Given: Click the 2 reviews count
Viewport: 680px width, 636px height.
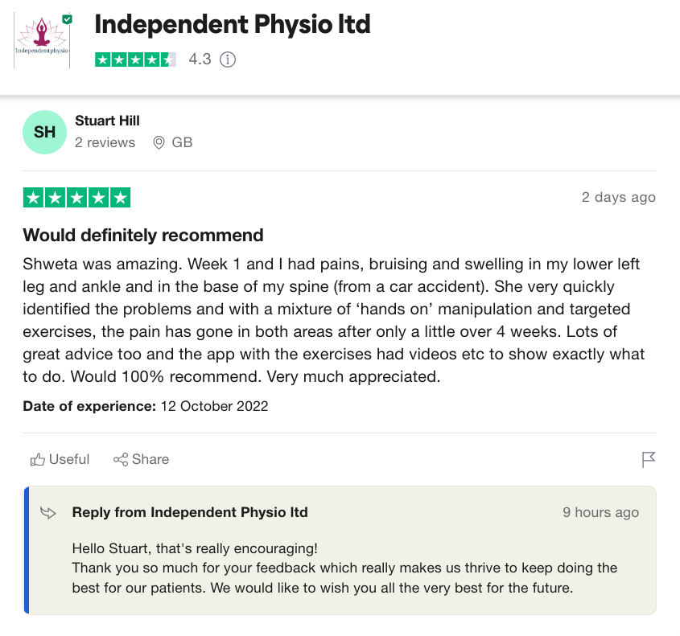Looking at the screenshot, I should (105, 142).
